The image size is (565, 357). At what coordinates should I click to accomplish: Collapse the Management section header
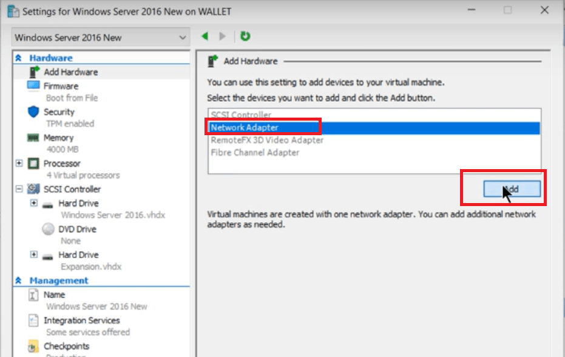click(18, 281)
